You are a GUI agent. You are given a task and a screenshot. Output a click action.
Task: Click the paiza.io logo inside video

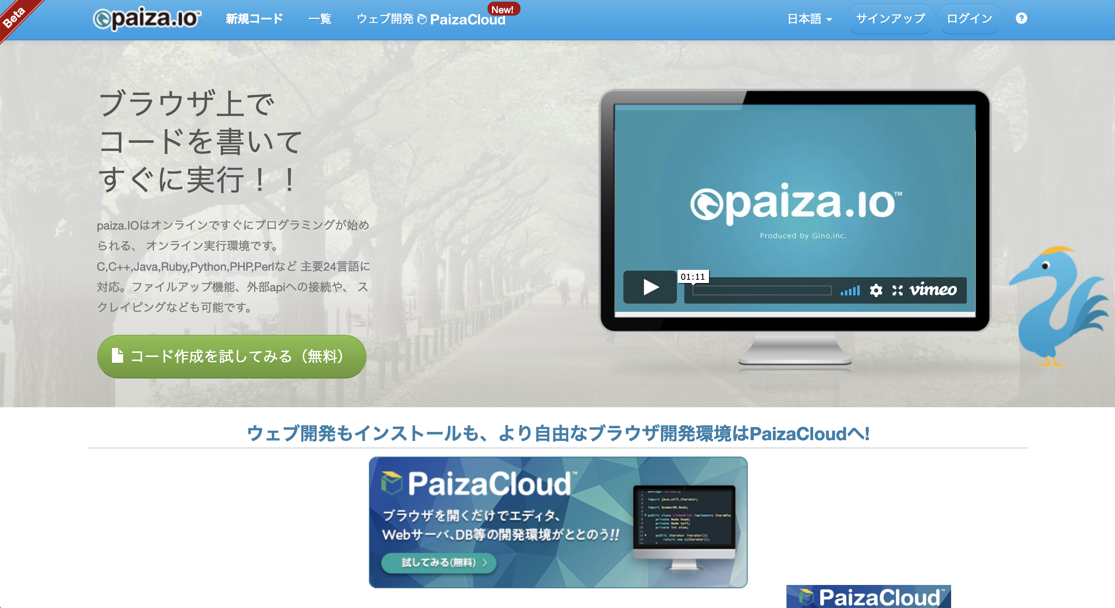pos(795,203)
